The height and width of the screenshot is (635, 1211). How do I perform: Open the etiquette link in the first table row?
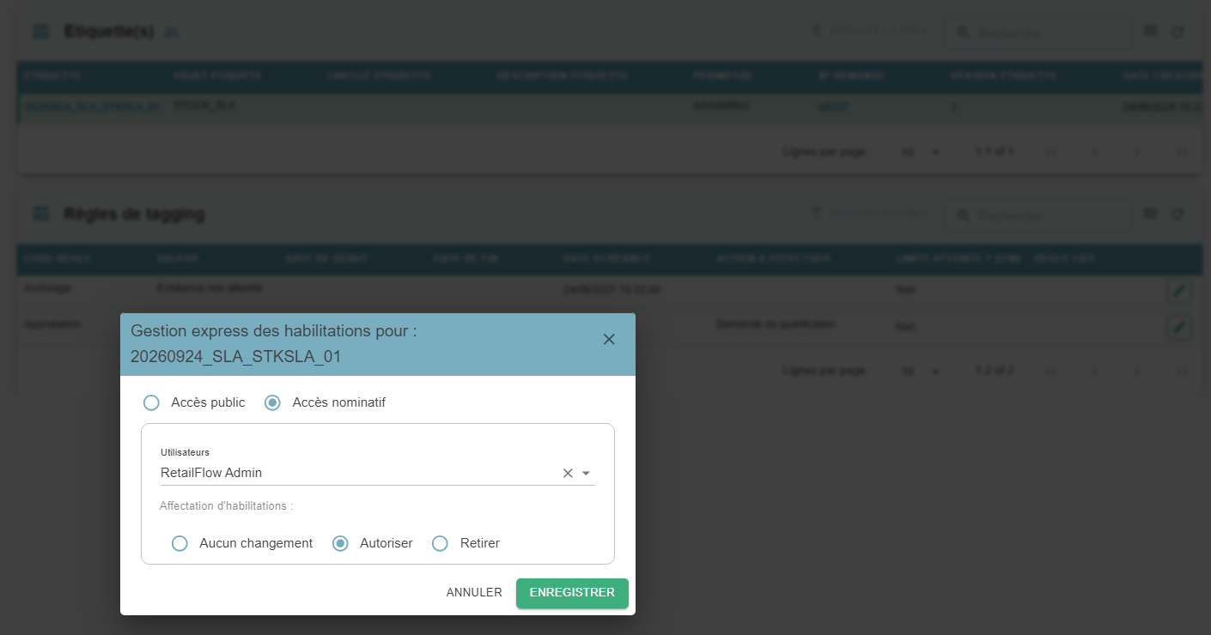tap(91, 106)
